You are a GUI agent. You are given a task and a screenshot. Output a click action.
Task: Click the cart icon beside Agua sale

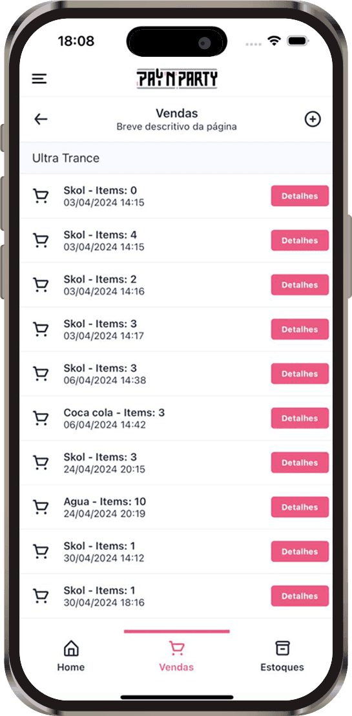click(41, 507)
